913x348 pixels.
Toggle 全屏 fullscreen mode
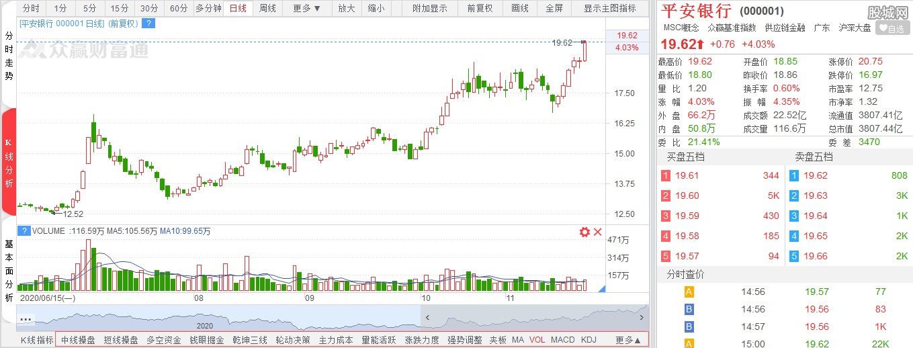[554, 9]
